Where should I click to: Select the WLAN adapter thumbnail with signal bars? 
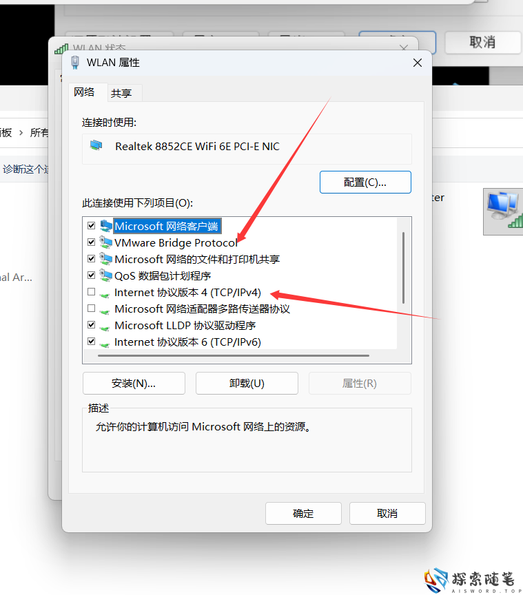click(503, 211)
